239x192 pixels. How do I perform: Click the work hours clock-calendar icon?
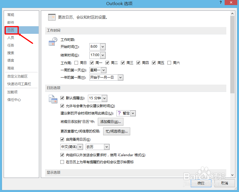coord(53,41)
